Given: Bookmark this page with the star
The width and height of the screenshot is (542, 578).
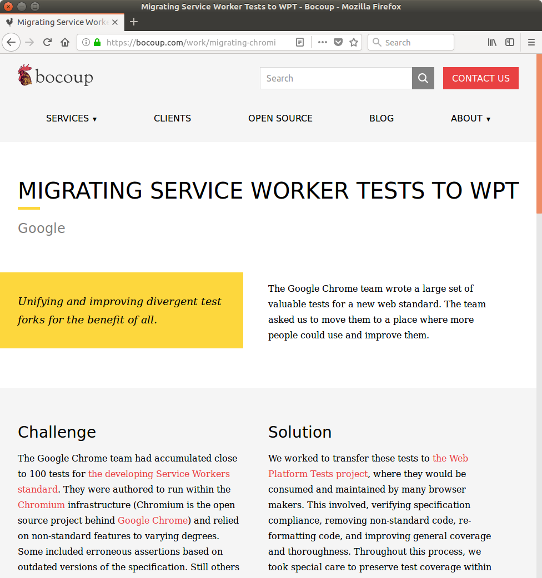Looking at the screenshot, I should 353,42.
